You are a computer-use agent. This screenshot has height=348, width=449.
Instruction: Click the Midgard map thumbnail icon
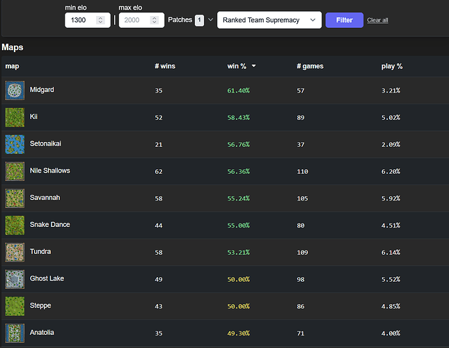(x=15, y=90)
